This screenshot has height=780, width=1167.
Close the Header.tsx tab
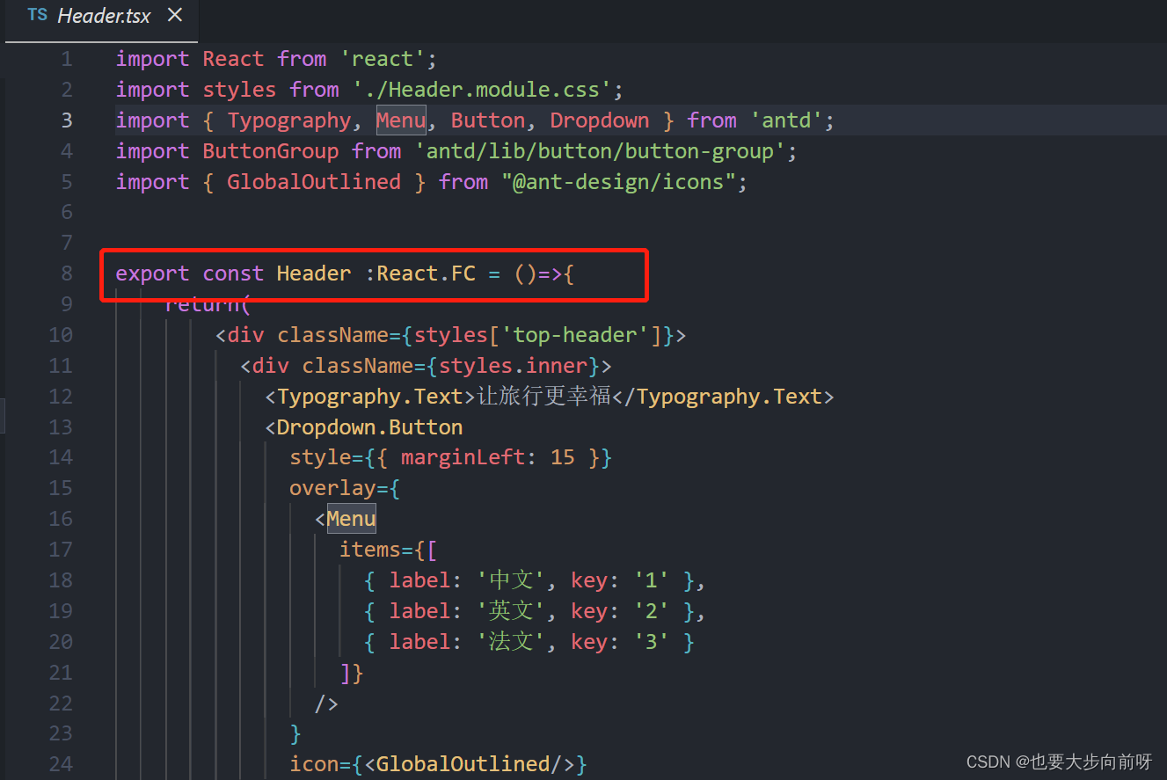[173, 14]
